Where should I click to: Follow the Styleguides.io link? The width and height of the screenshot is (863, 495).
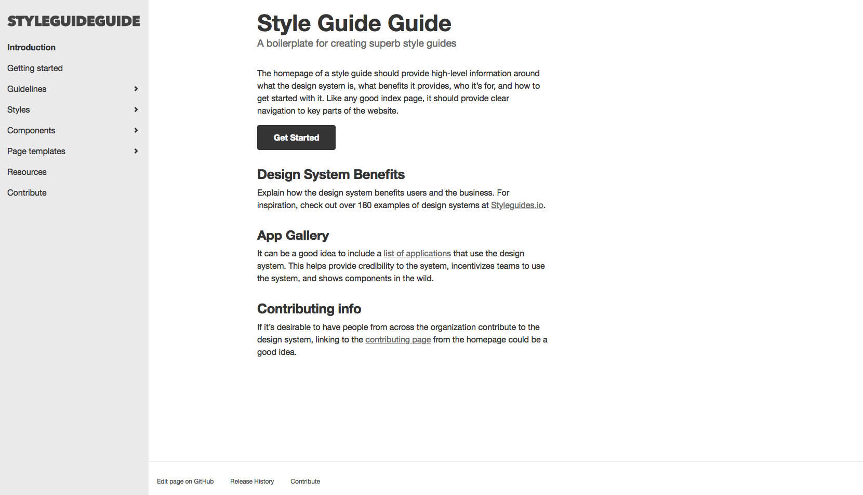pyautogui.click(x=517, y=205)
